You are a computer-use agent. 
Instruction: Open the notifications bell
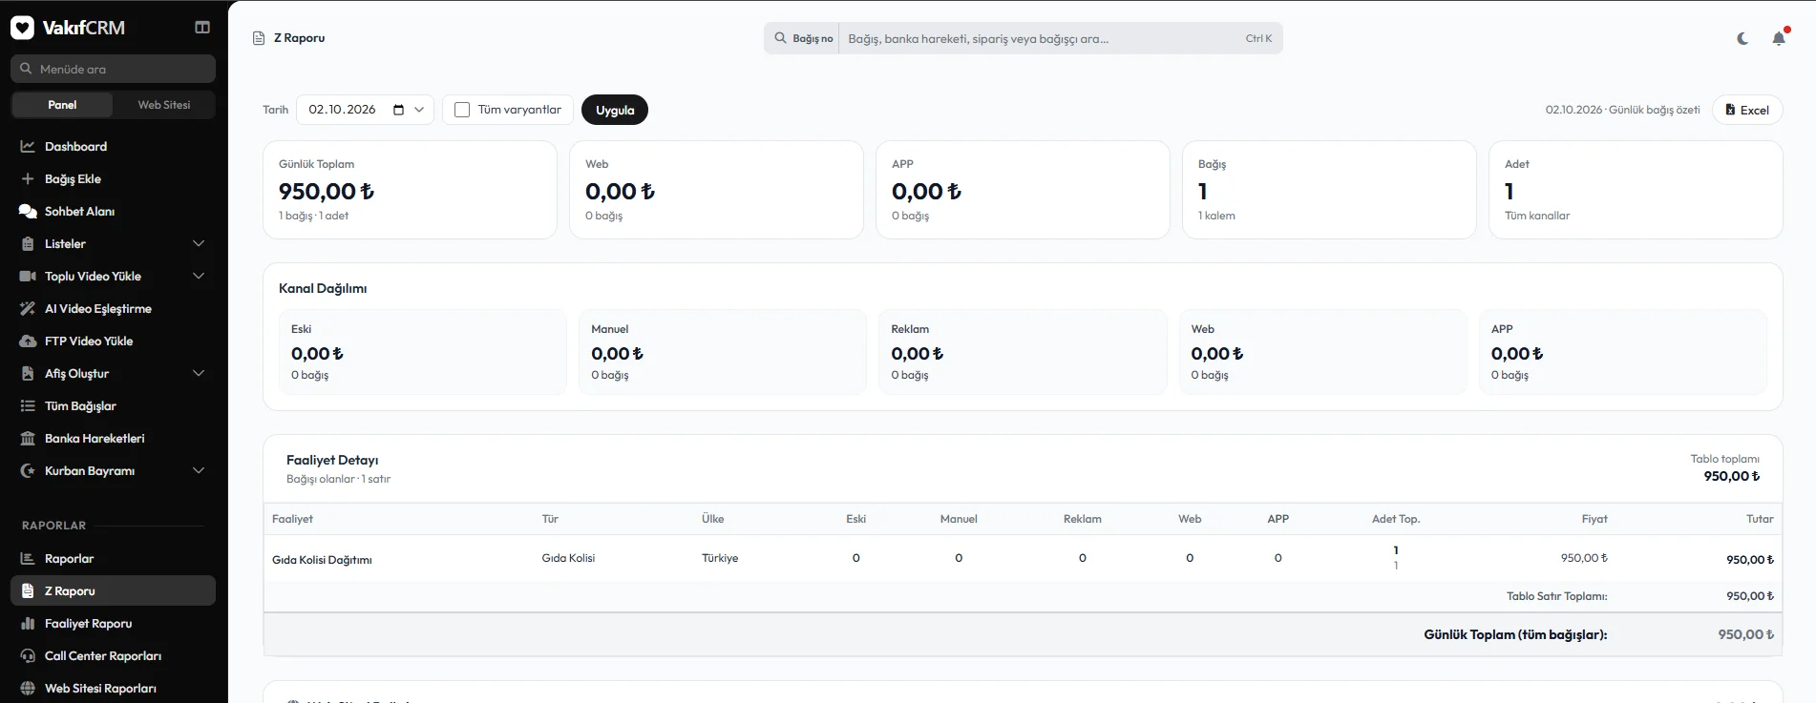click(x=1779, y=38)
